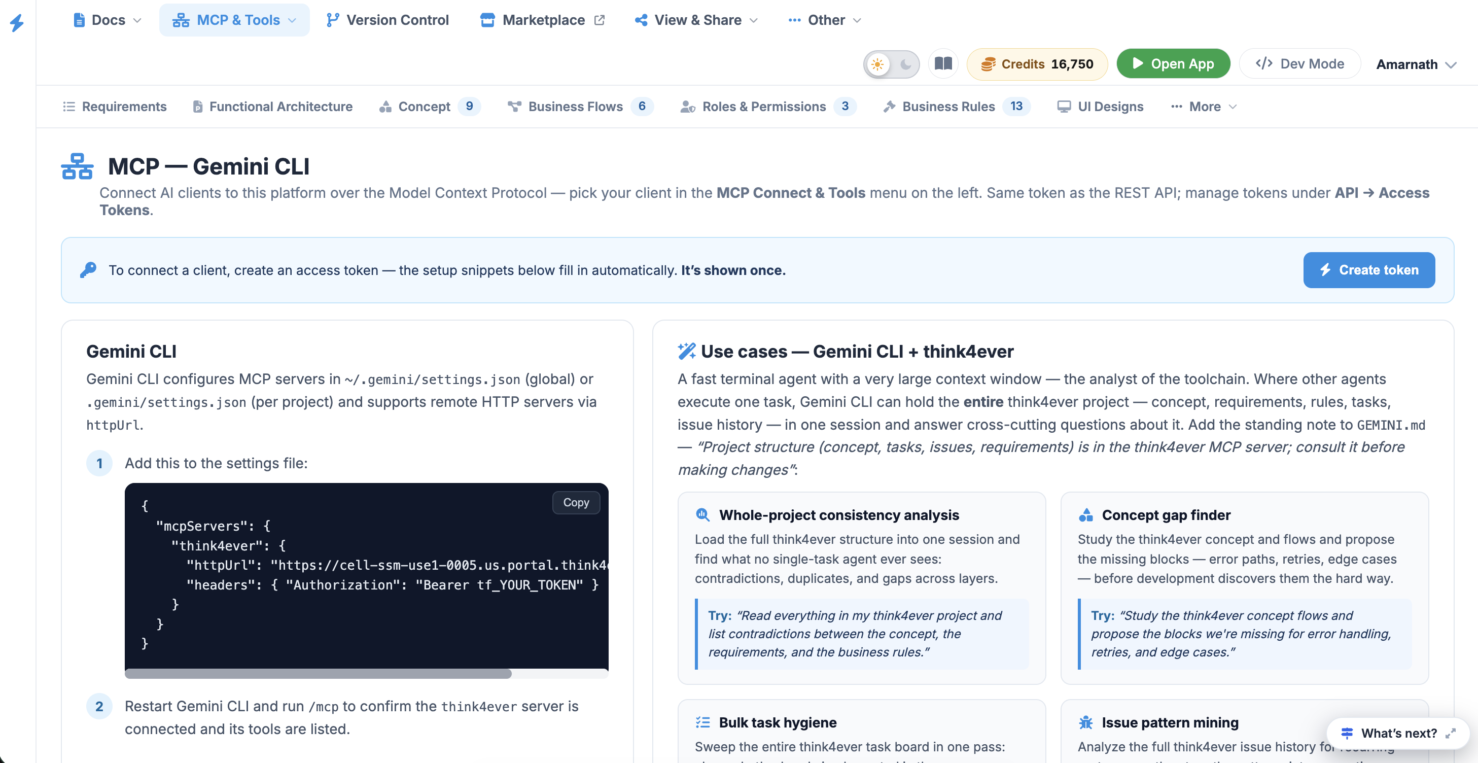Click the Marketplace external link icon

[599, 20]
